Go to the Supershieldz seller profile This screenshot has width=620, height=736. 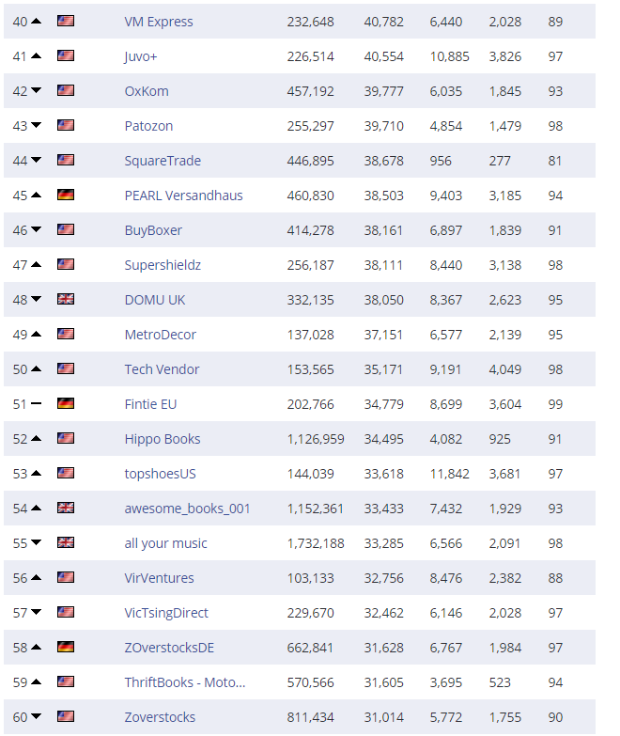click(163, 265)
